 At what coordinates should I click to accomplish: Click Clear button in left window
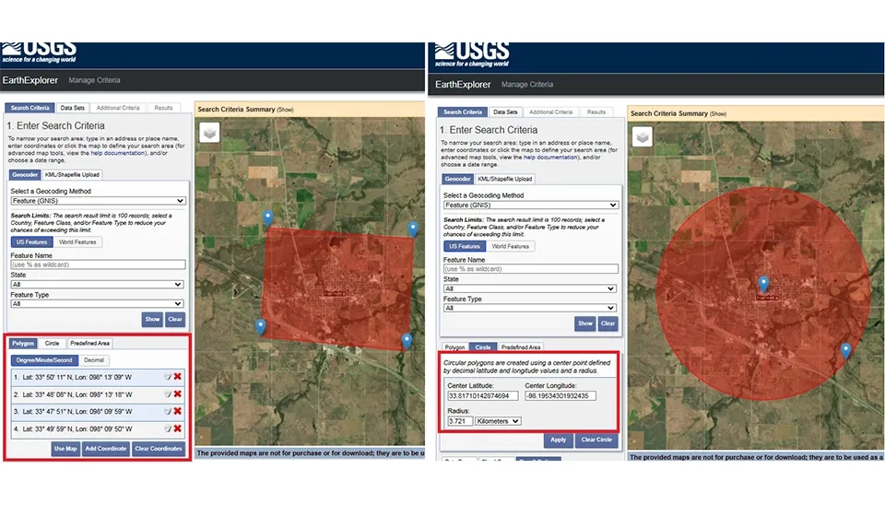click(x=175, y=320)
